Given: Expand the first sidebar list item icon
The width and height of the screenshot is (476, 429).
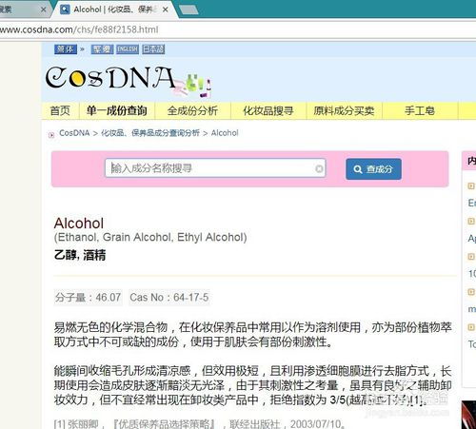Looking at the screenshot, I should (x=471, y=185).
